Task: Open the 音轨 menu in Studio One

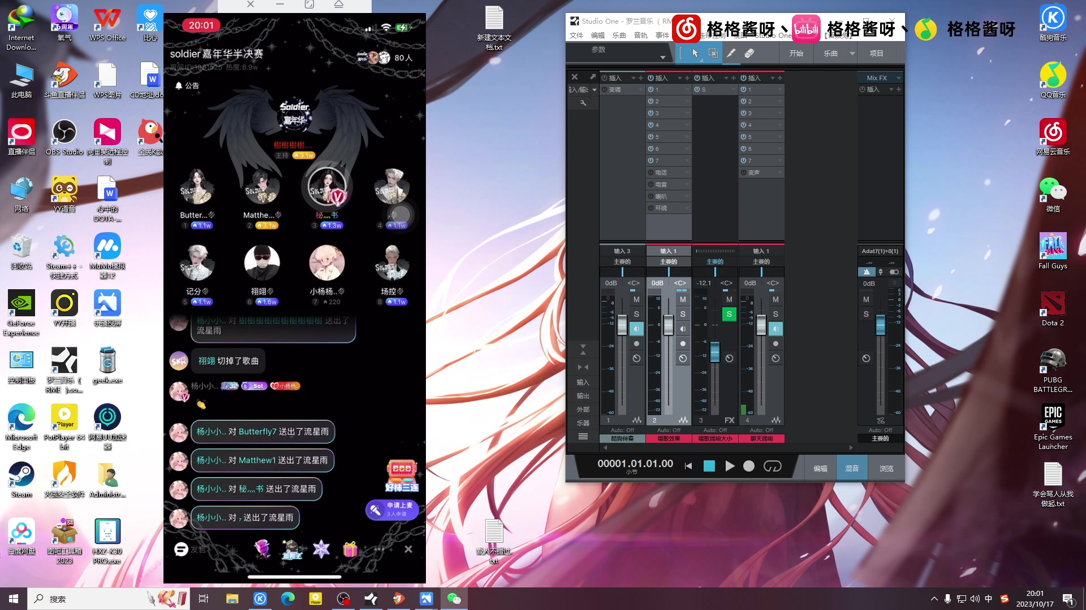Action: tap(641, 35)
